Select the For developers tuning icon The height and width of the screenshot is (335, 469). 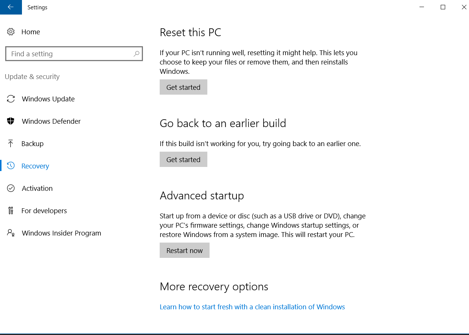click(11, 211)
